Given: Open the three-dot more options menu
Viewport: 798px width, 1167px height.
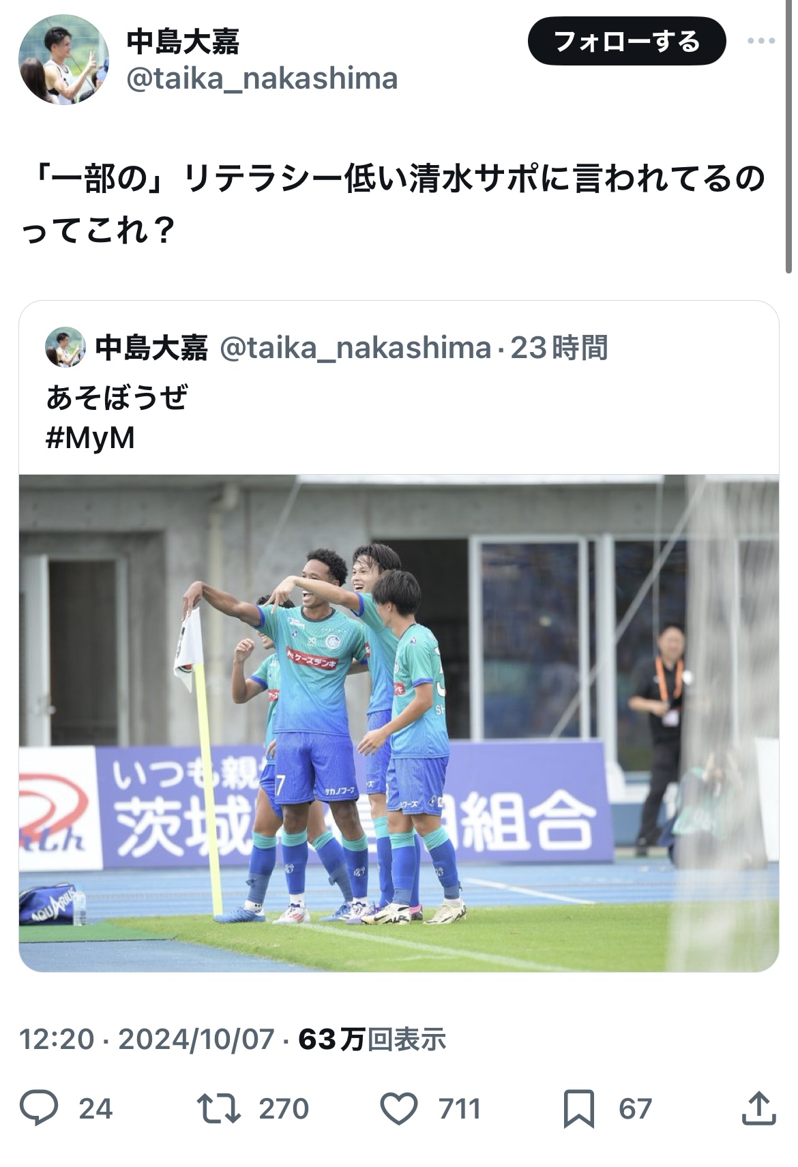Looking at the screenshot, I should click(761, 41).
